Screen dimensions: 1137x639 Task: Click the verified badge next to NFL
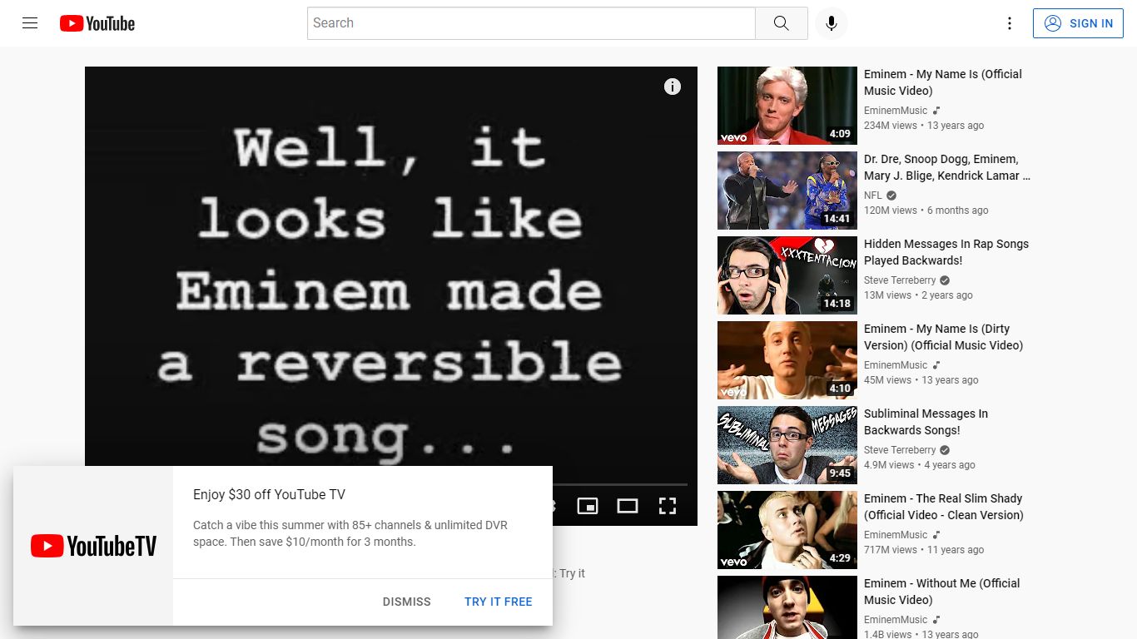pos(891,196)
